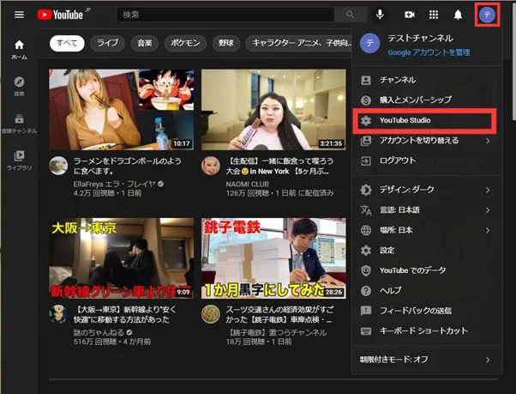Open 制限付きモード: オフ setting
Image resolution: width=516 pixels, height=394 pixels.
point(426,360)
